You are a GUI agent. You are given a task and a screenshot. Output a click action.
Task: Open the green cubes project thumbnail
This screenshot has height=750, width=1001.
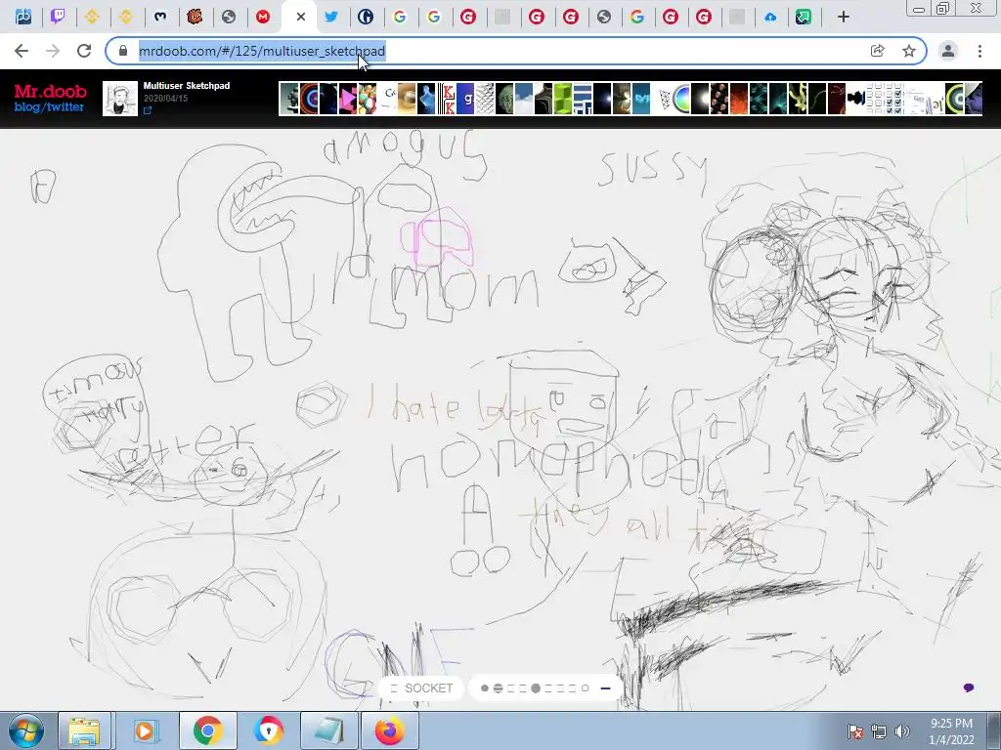(x=562, y=99)
